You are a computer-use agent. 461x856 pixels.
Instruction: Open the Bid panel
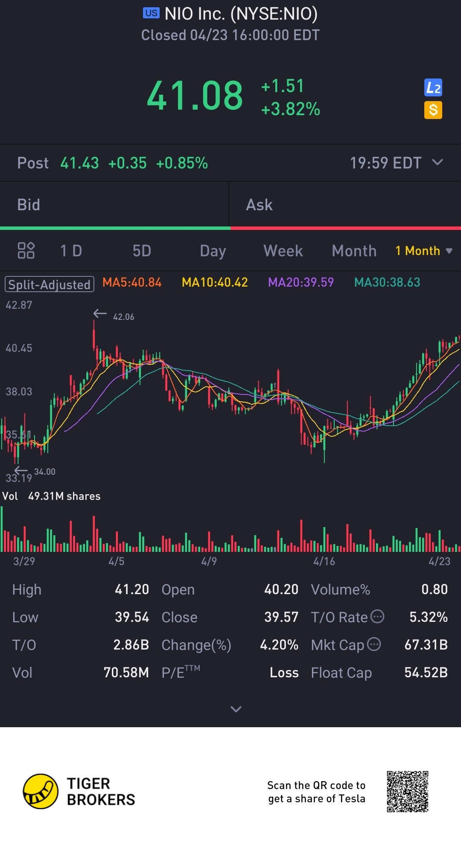(x=114, y=205)
